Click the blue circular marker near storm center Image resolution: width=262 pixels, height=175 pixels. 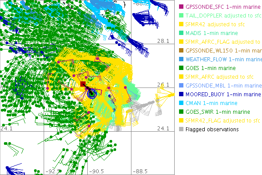click(x=91, y=93)
